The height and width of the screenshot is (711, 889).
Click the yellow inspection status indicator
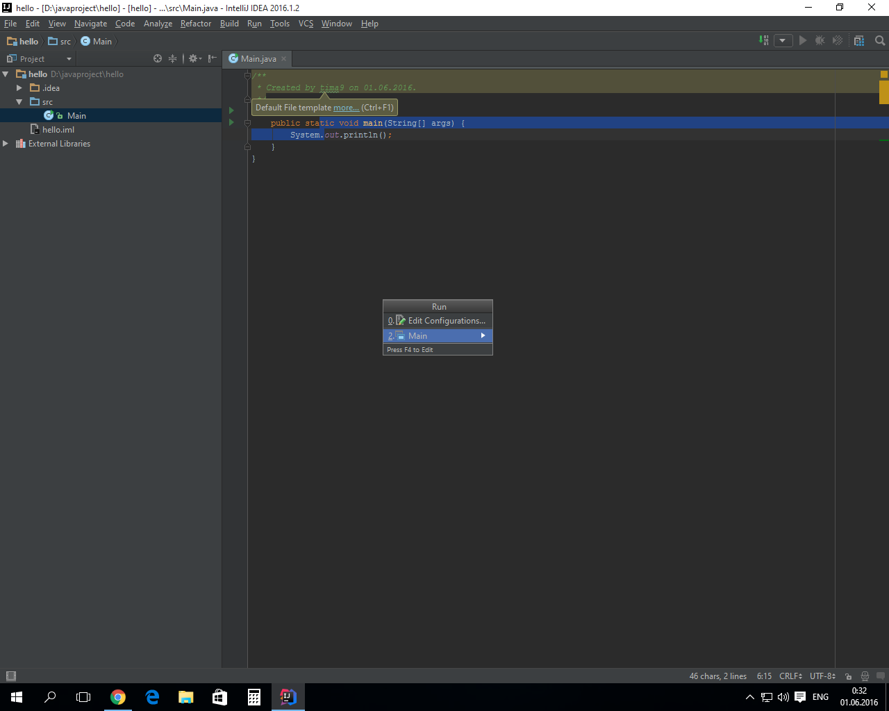pos(884,74)
